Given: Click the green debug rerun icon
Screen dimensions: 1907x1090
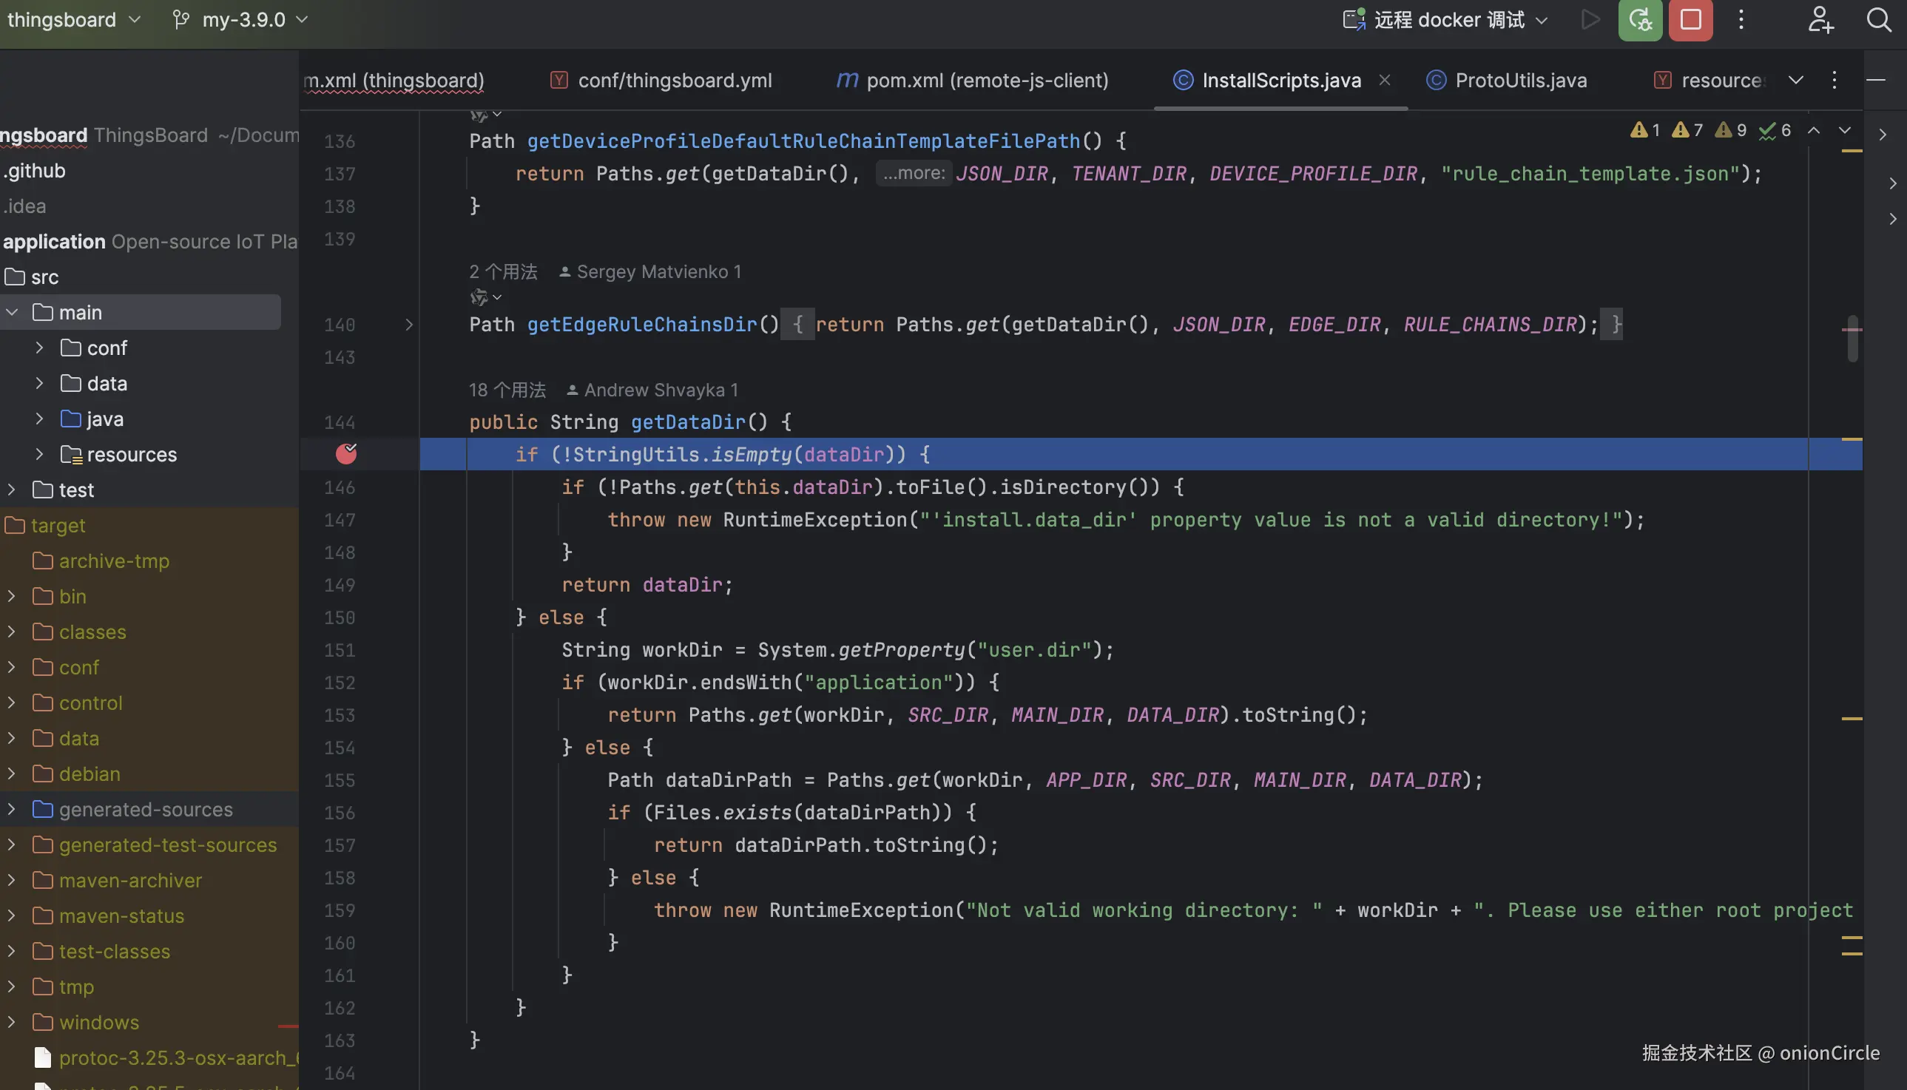Looking at the screenshot, I should (1640, 20).
